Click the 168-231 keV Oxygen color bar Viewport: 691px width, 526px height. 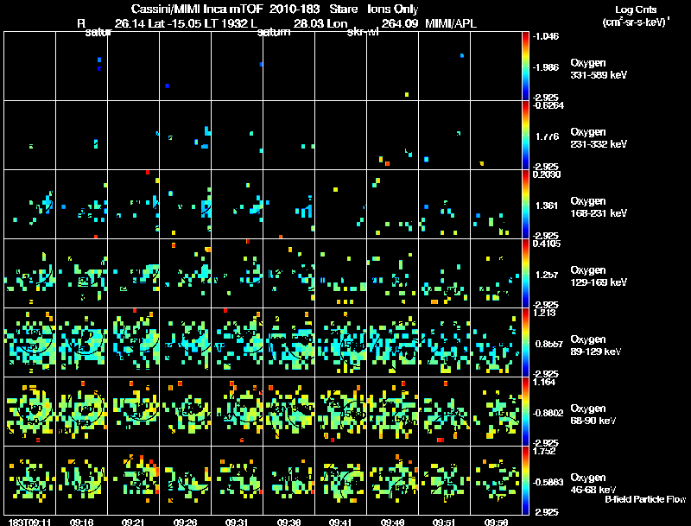(x=526, y=204)
